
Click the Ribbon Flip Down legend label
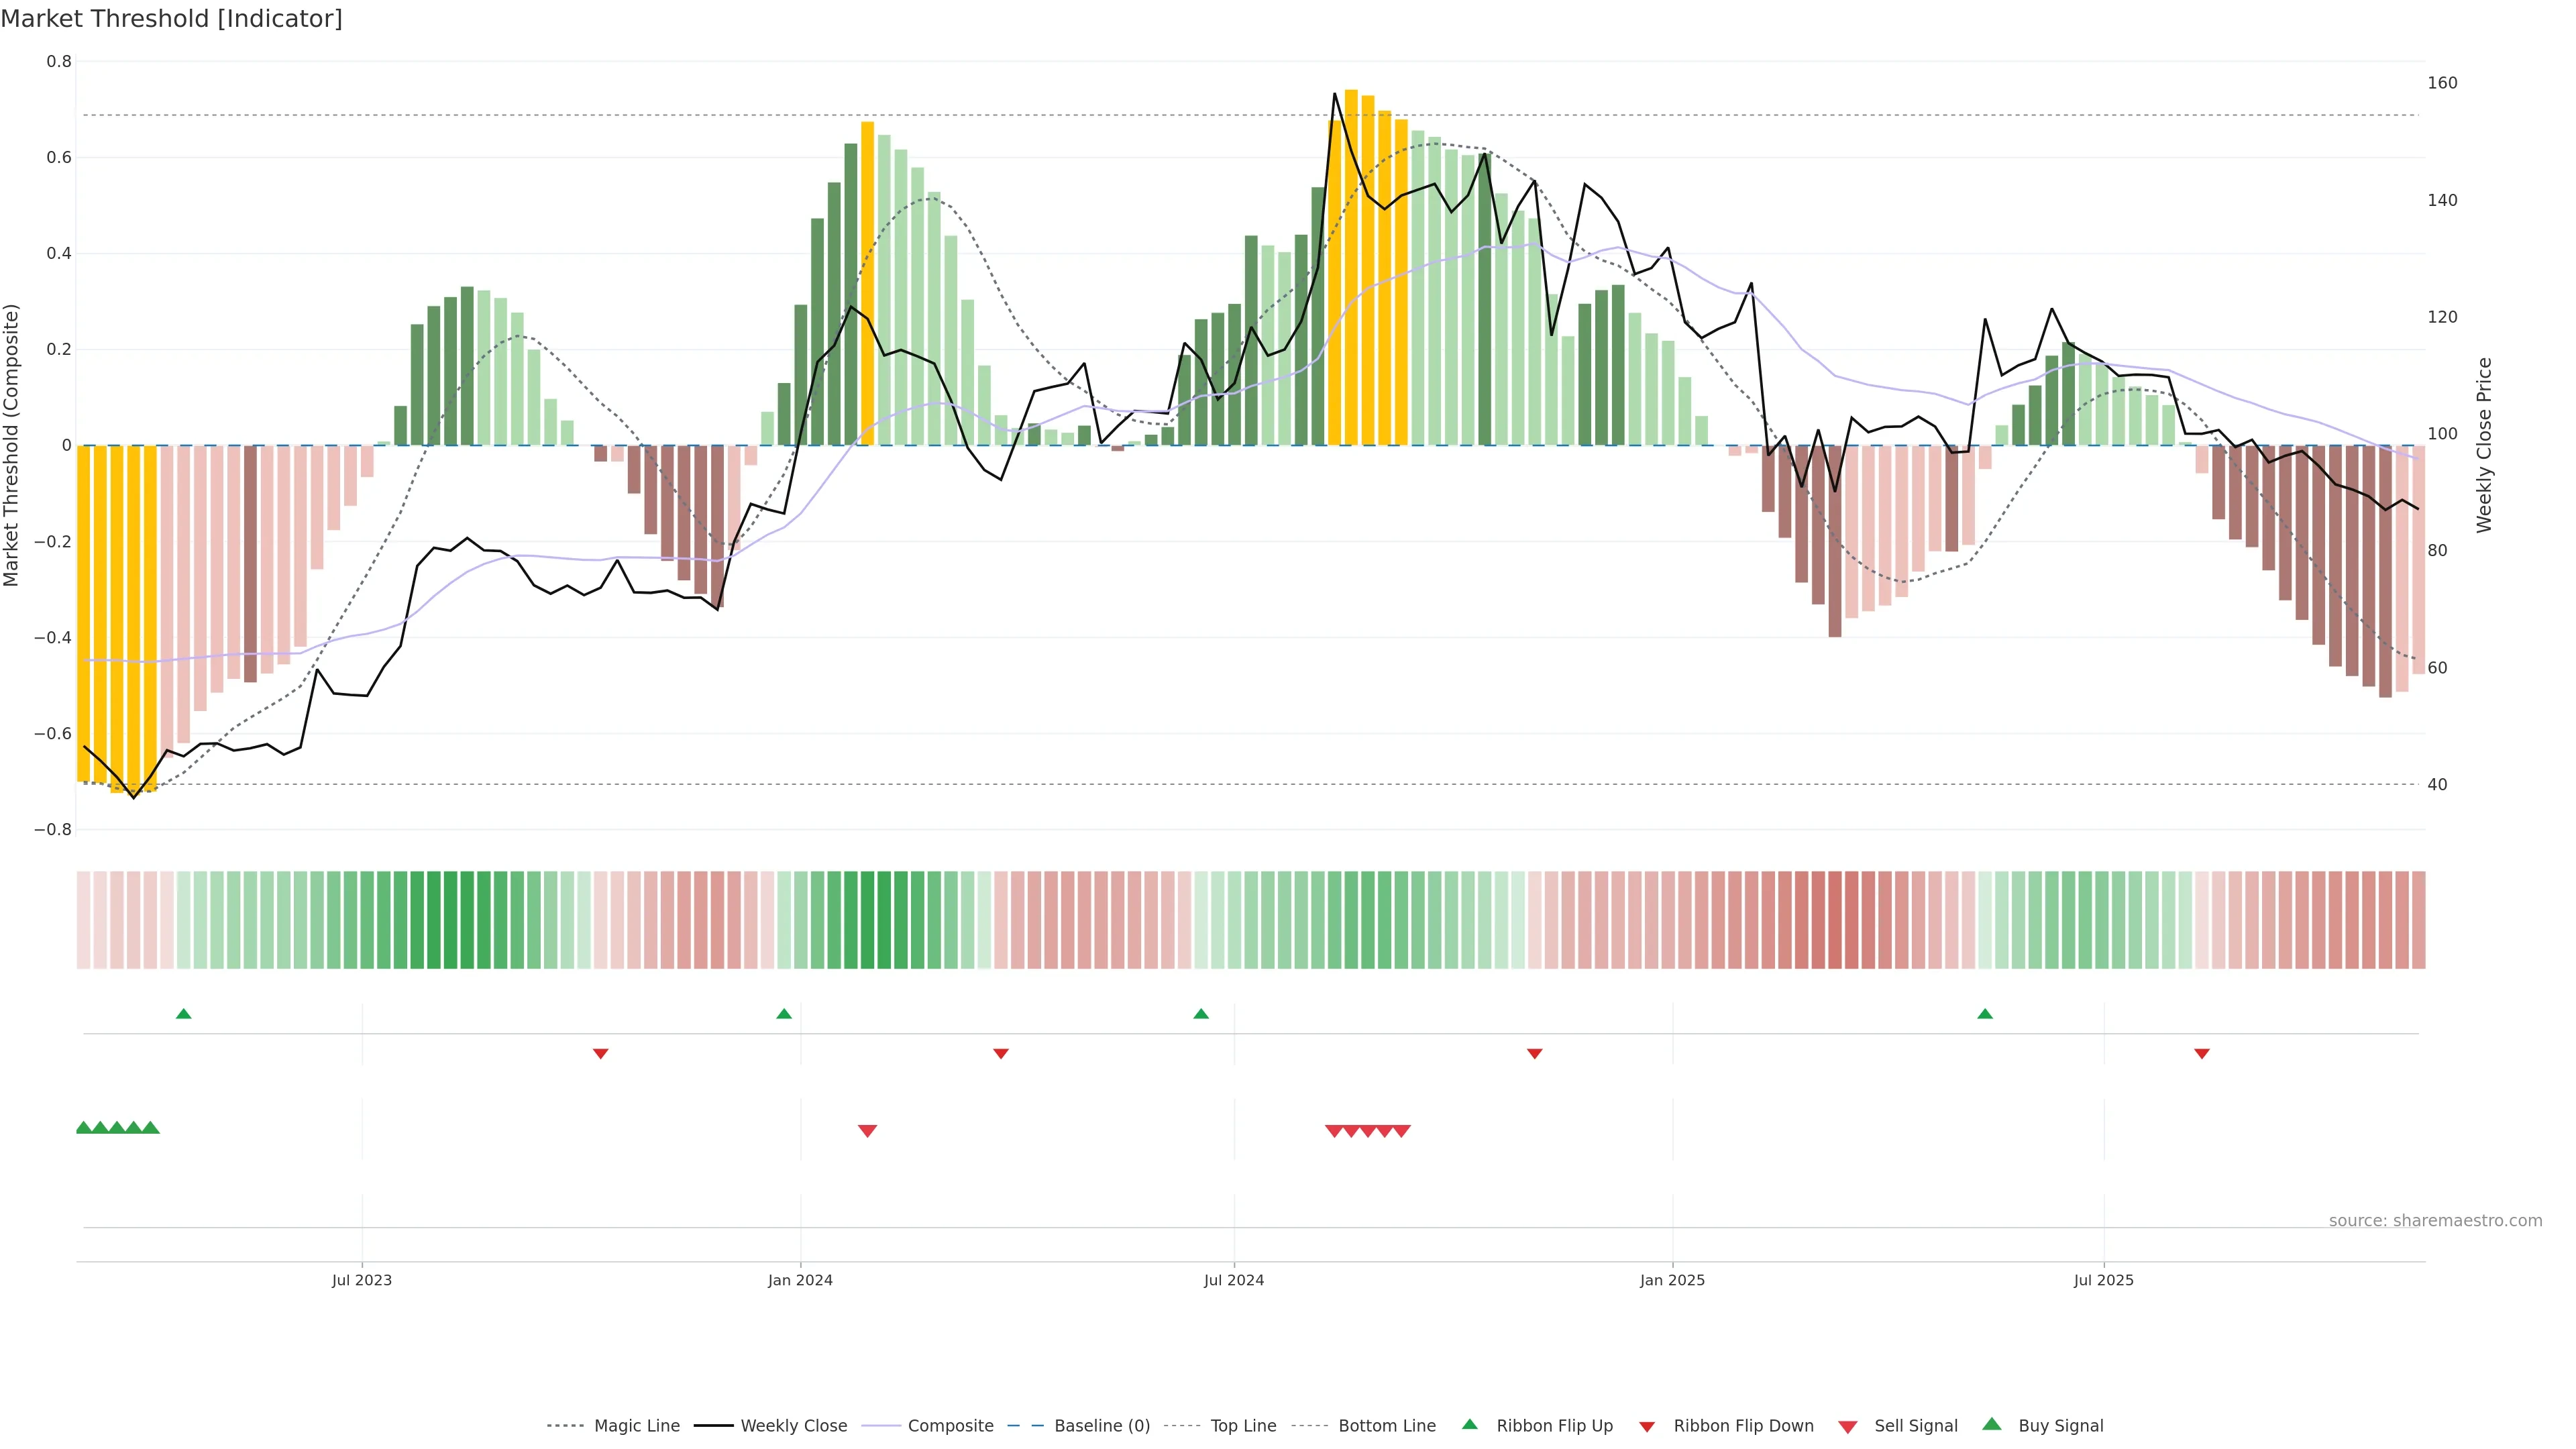[x=1743, y=1426]
